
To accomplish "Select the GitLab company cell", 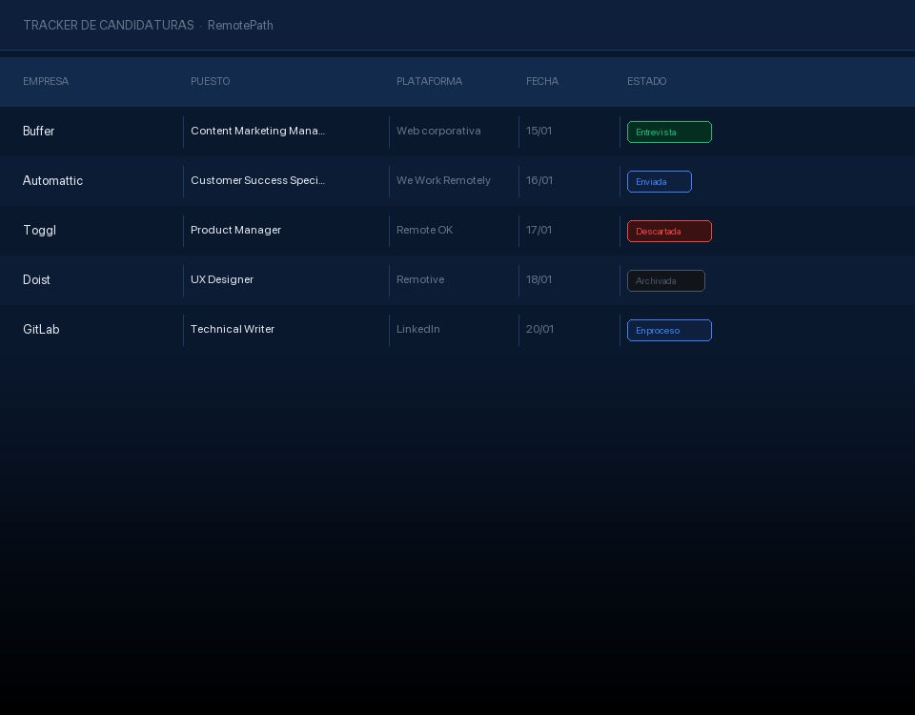I will (x=41, y=329).
